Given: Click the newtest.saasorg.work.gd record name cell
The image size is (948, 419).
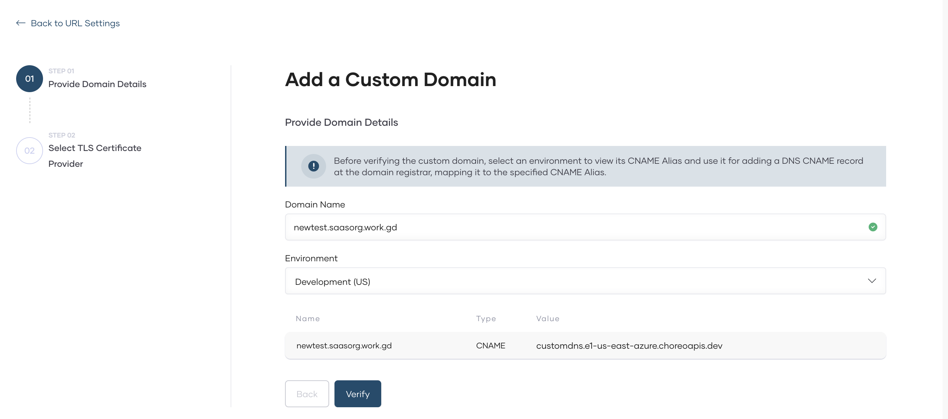Looking at the screenshot, I should pyautogui.click(x=344, y=346).
